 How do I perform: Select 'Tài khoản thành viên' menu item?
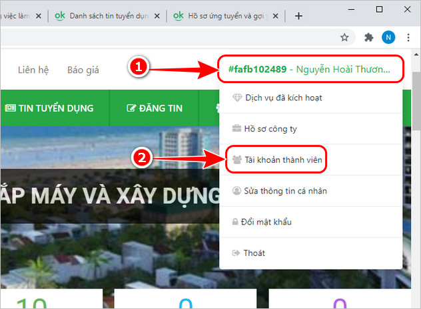[310, 160]
